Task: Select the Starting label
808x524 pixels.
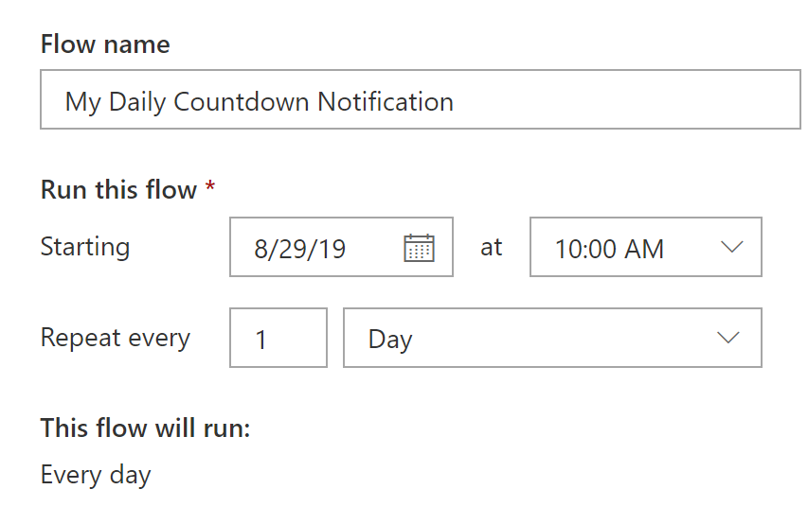Action: (x=85, y=247)
